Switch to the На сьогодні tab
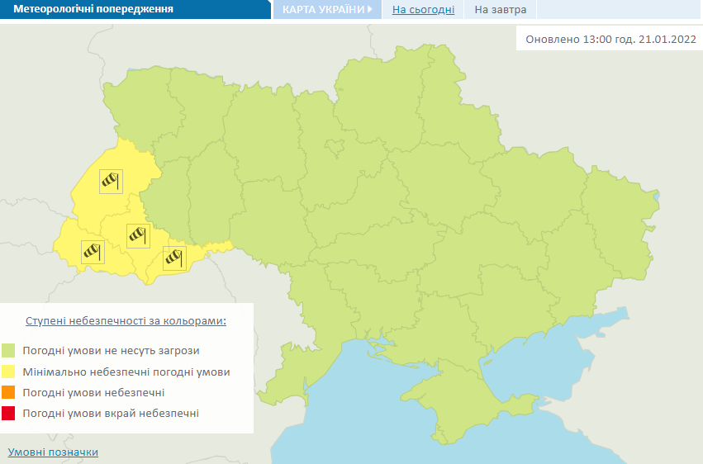 423,9
